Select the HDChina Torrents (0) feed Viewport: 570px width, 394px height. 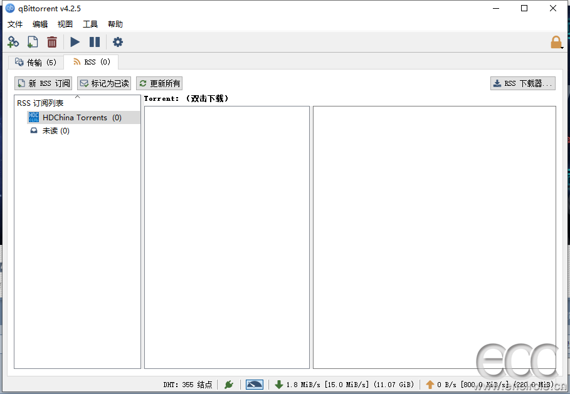pos(83,117)
